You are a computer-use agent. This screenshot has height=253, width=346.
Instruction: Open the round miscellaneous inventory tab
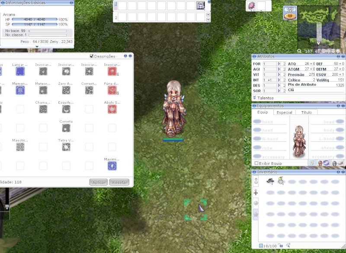[256, 203]
